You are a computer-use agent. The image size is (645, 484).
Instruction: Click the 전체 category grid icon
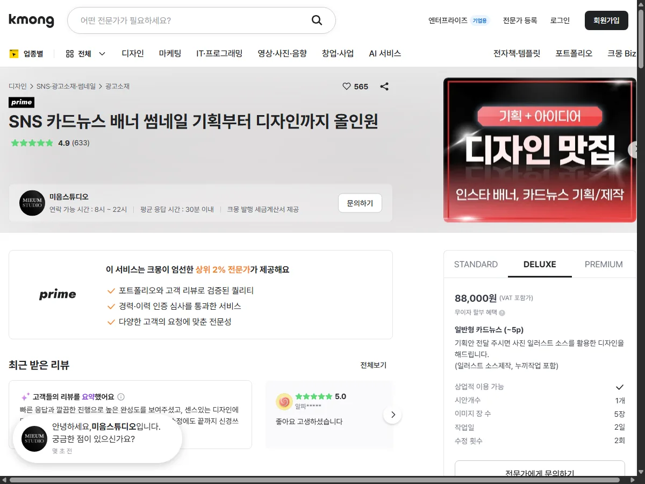pyautogui.click(x=69, y=53)
